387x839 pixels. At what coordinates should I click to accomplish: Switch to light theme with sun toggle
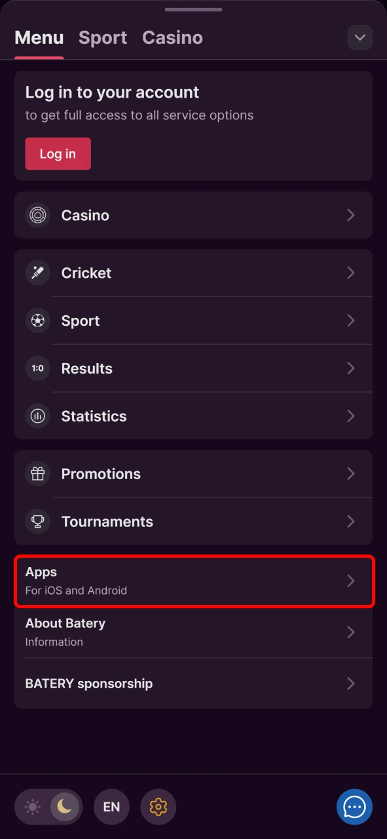(32, 807)
